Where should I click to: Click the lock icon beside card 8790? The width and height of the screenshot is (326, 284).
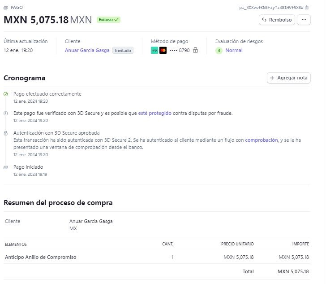(195, 50)
